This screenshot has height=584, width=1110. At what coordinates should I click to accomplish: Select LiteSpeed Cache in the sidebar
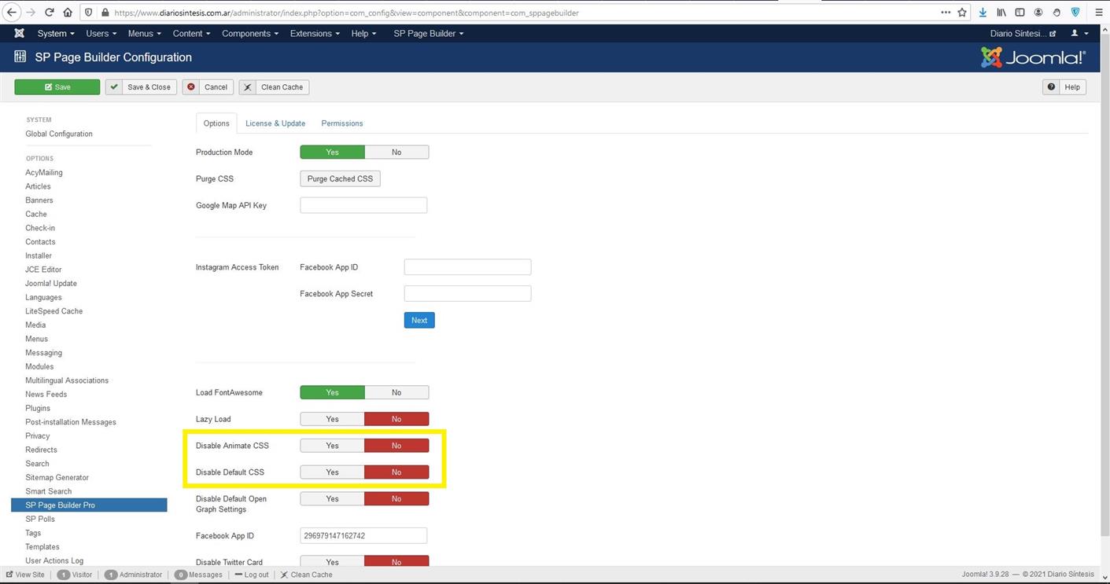click(53, 311)
